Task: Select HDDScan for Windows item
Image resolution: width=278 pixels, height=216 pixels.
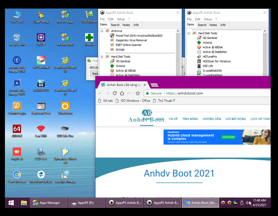Action: click(217, 61)
